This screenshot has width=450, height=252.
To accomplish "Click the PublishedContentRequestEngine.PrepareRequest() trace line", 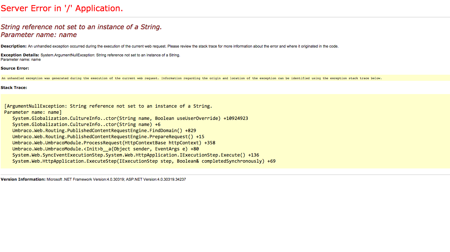I will click(x=108, y=137).
